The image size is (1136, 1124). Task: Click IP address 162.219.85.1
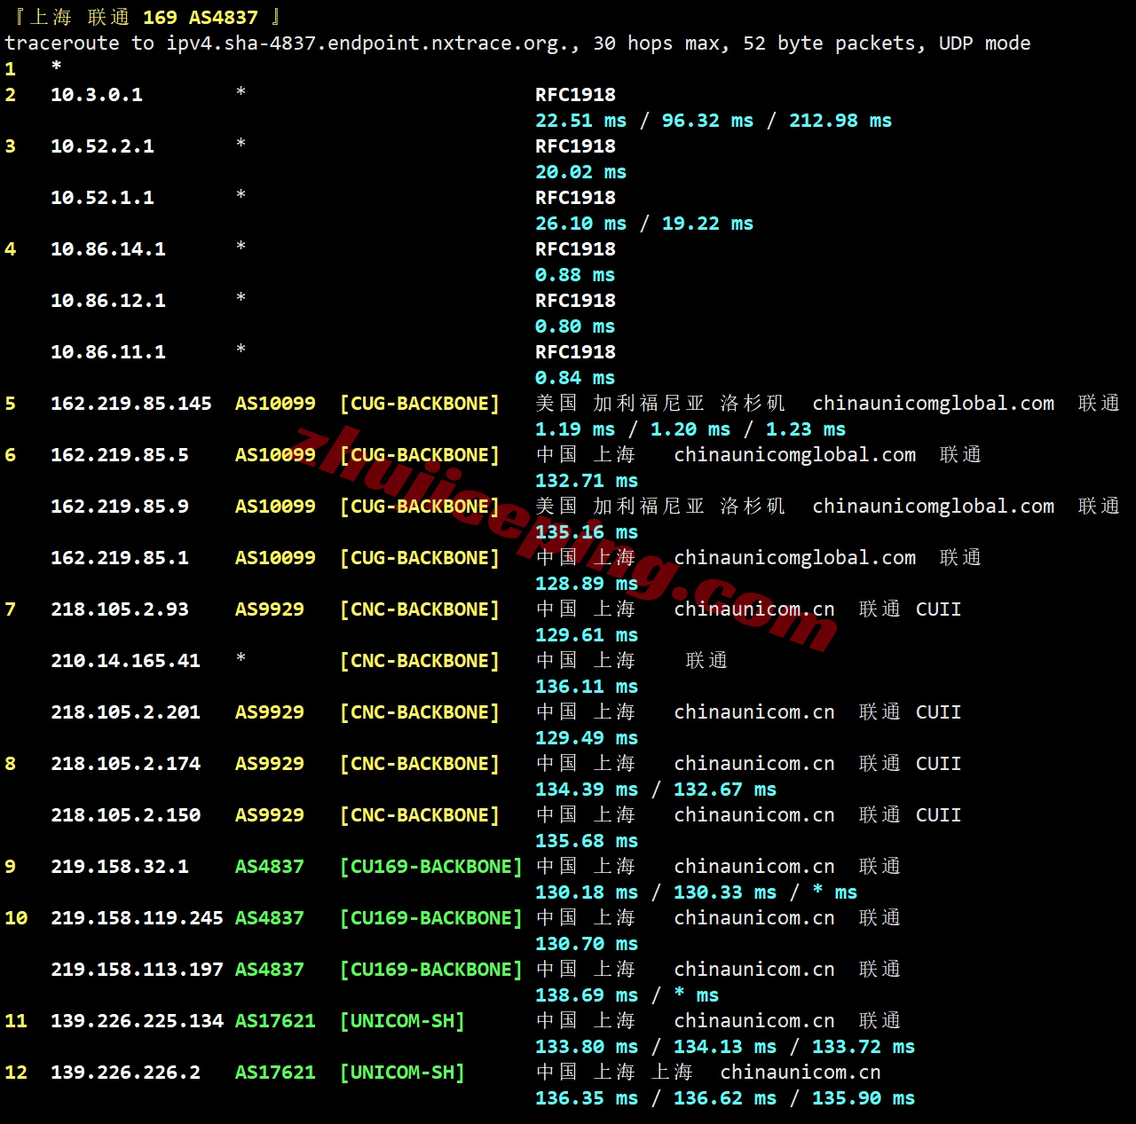[x=120, y=558]
